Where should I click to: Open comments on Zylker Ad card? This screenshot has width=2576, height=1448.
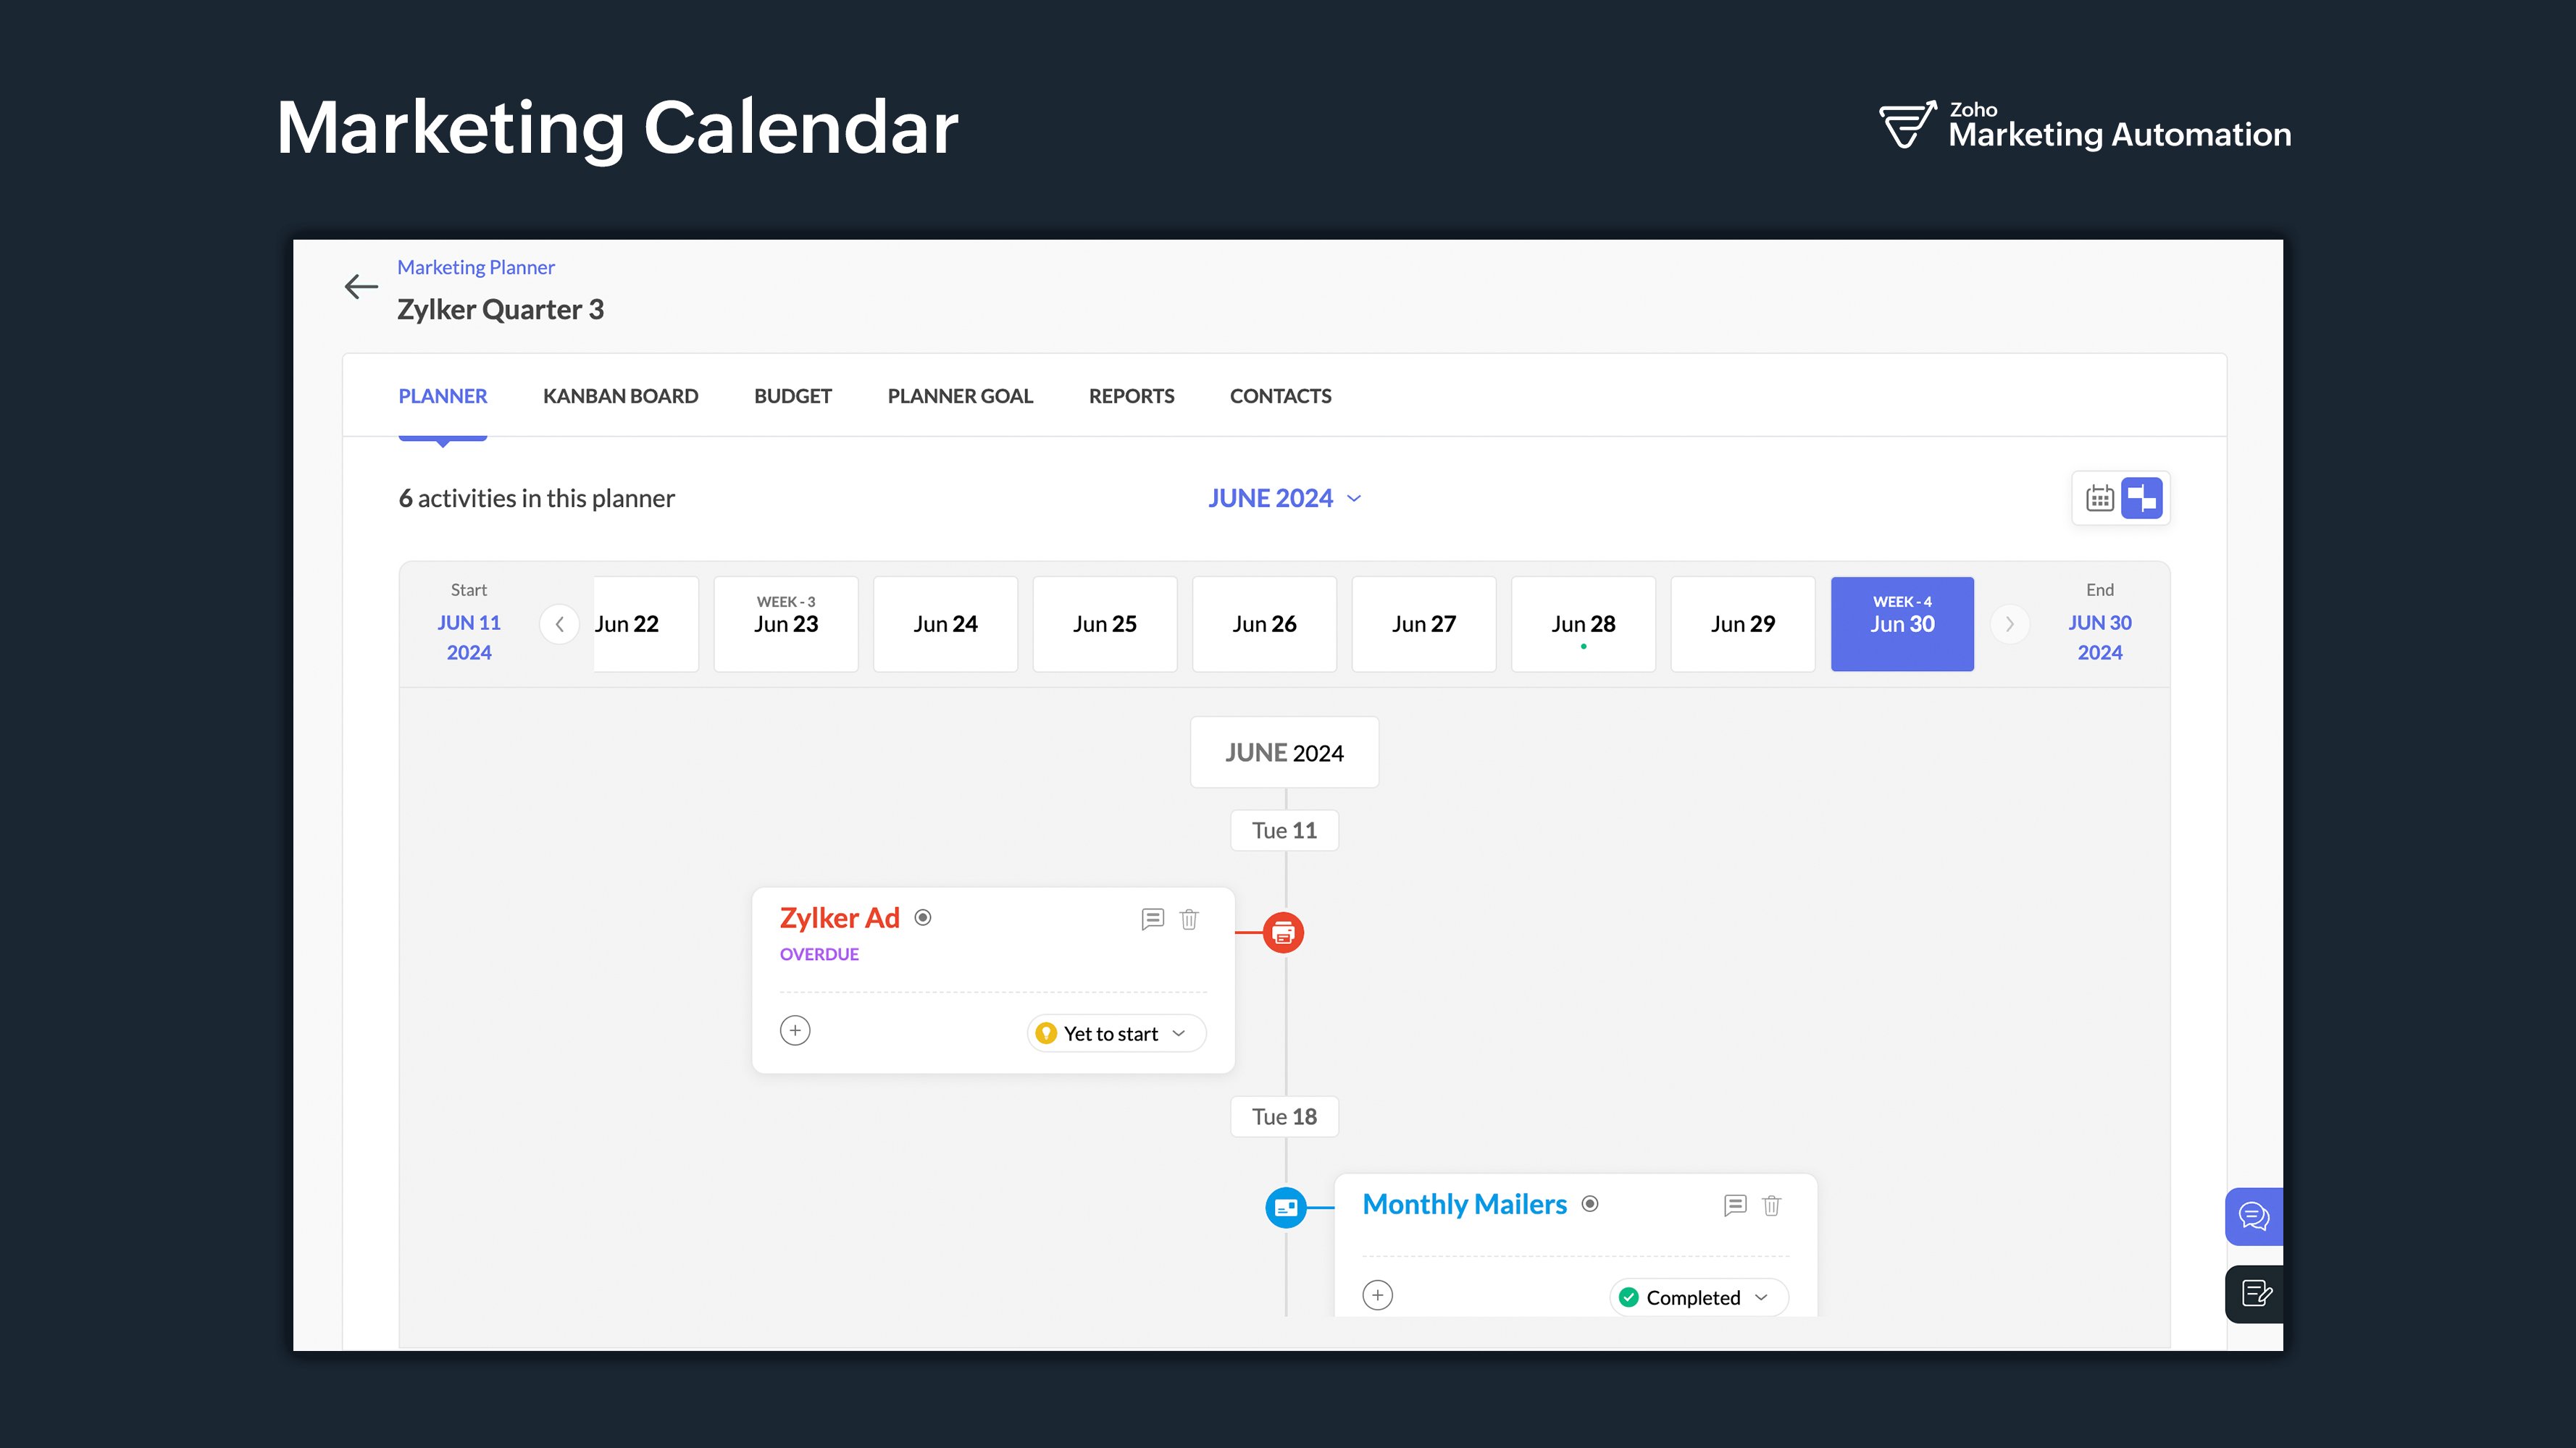(1152, 918)
